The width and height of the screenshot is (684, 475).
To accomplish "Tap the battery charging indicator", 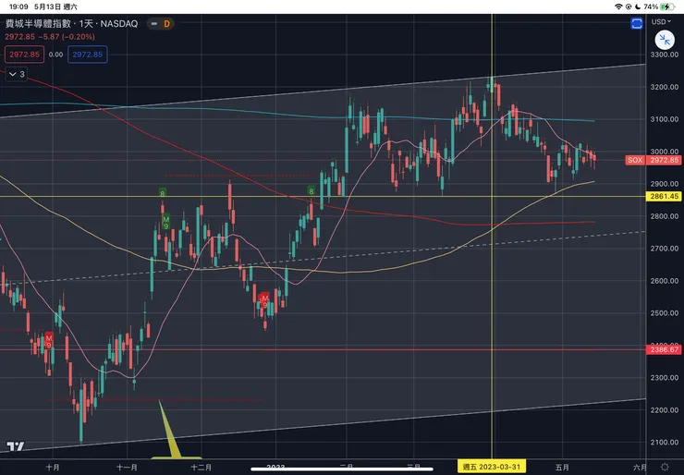I will point(667,6).
